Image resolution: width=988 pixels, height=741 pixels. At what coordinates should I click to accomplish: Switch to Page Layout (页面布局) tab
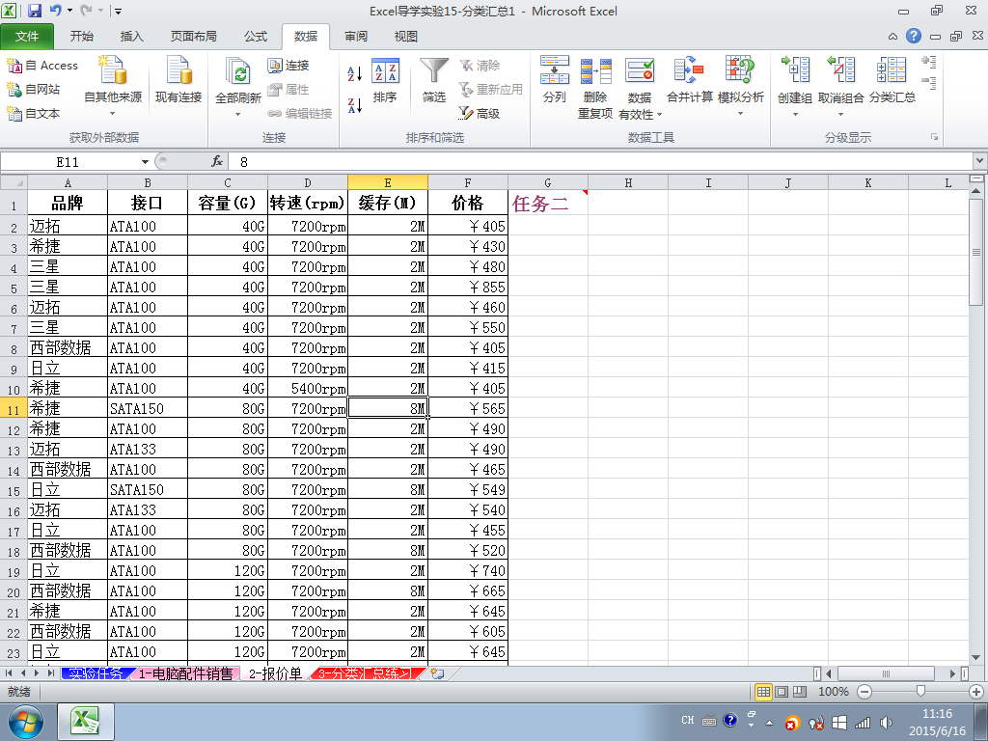pyautogui.click(x=193, y=37)
